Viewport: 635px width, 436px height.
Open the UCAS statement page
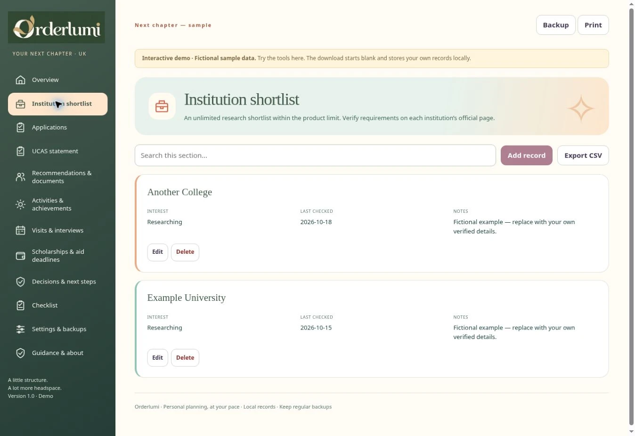click(x=57, y=151)
